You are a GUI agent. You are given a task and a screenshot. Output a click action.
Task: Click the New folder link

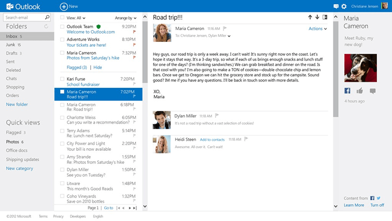click(17, 104)
